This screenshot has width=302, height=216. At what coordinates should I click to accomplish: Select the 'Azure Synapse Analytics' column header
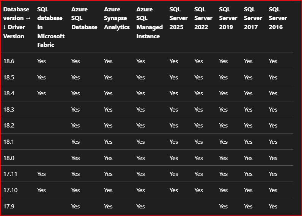tap(117, 18)
